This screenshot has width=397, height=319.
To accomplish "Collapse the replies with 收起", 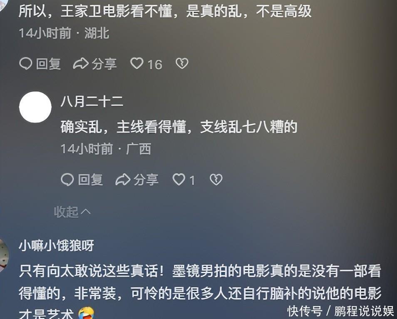I will tap(72, 212).
